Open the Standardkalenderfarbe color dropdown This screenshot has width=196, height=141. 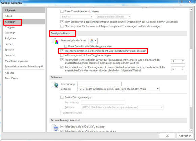93,41
